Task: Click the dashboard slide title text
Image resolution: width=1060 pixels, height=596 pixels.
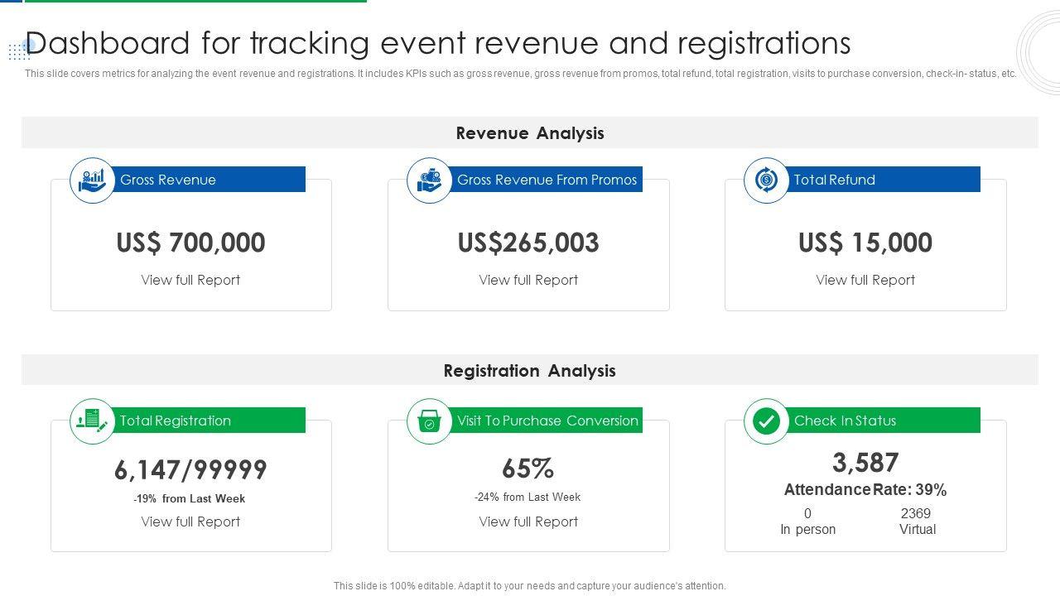Action: 439,43
